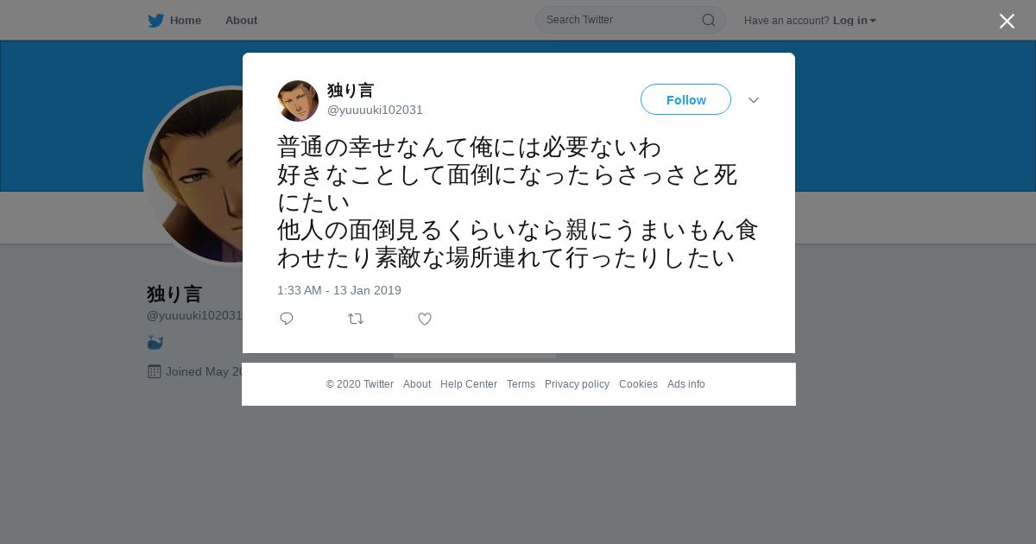Open the @yuuuuki102031 handle in the tweet
Viewport: 1036px width, 544px height.
click(375, 110)
